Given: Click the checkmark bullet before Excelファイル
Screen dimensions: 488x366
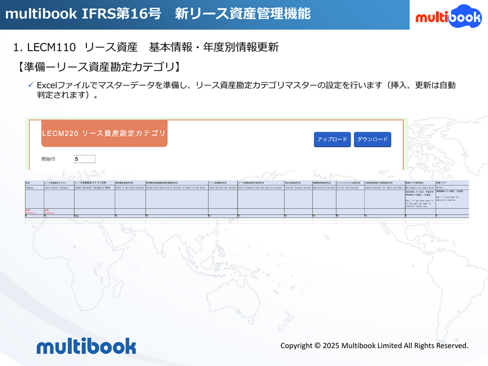Looking at the screenshot, I should click(31, 85).
